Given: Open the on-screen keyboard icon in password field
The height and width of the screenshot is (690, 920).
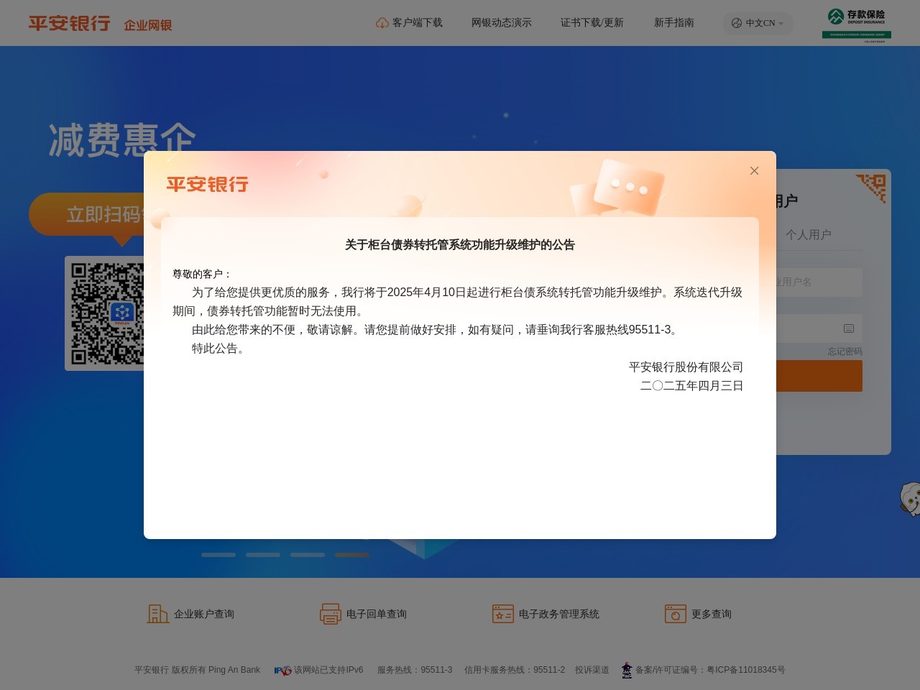Looking at the screenshot, I should tap(849, 328).
